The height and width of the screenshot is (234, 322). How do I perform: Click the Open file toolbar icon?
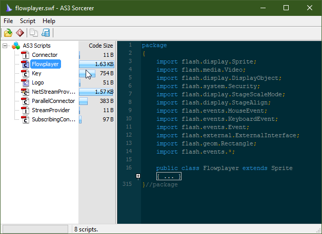point(8,33)
